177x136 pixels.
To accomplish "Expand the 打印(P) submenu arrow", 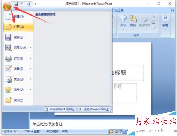I will [x=30, y=58].
